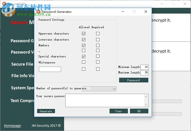The image size is (191, 131).
Task: Check Allowed for Whitespaces
Action: pos(84,62)
